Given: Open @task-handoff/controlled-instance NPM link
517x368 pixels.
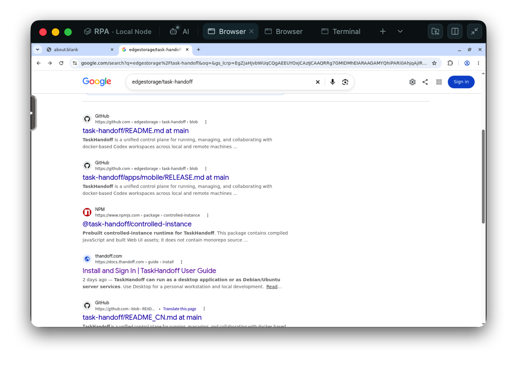Looking at the screenshot, I should pos(137,224).
